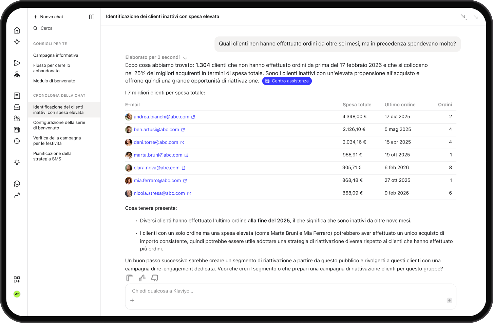The width and height of the screenshot is (493, 323).
Task: Minimize the chat with the collapse arrow
Action: pos(463,17)
